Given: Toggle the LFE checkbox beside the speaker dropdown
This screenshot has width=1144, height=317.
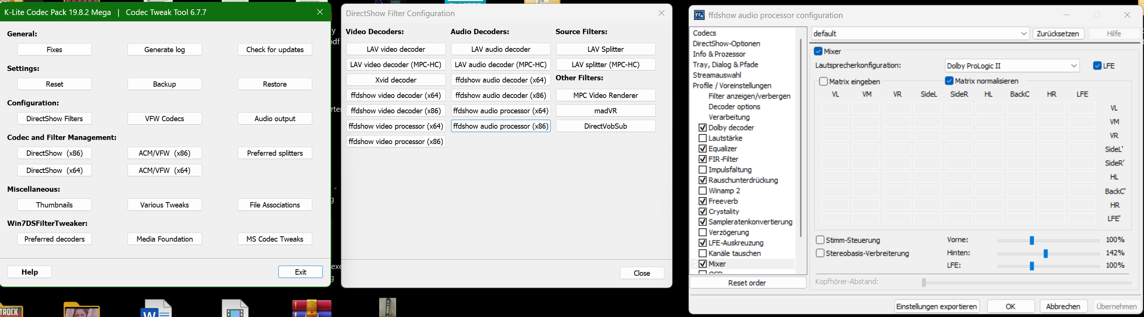Looking at the screenshot, I should [x=1097, y=66].
